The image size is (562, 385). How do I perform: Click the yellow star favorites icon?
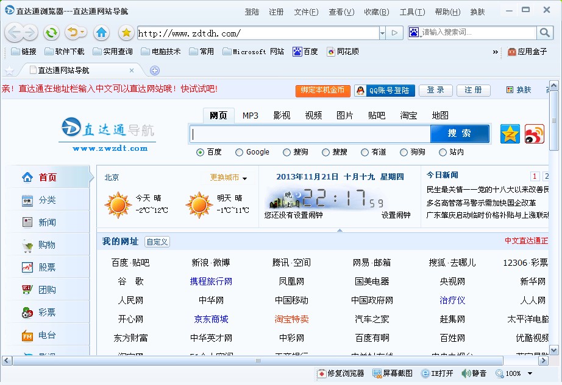click(126, 33)
